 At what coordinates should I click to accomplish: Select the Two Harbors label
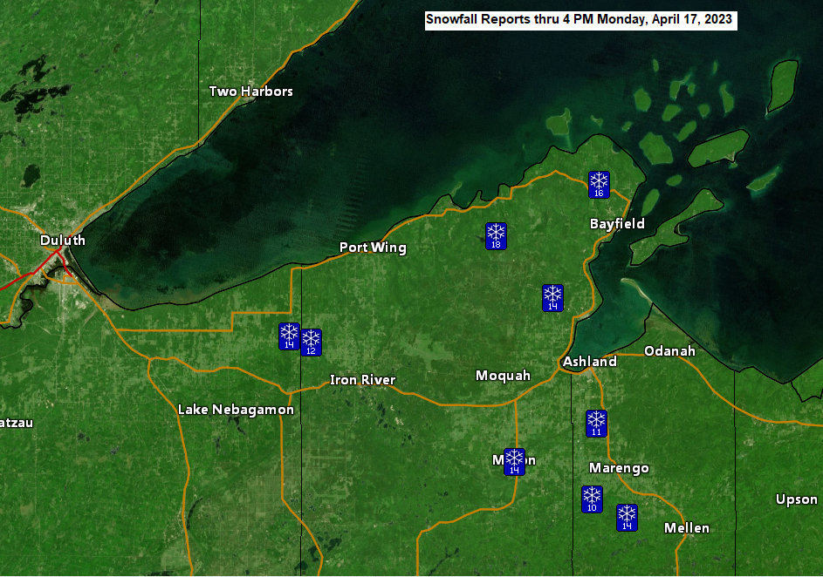[250, 92]
